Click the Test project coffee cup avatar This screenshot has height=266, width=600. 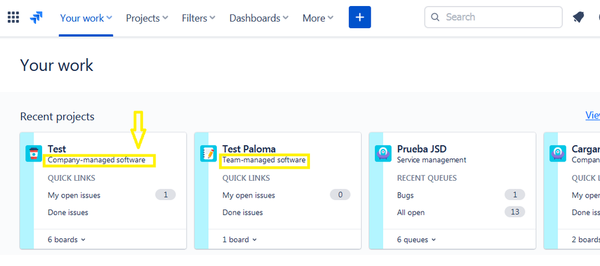click(x=34, y=154)
